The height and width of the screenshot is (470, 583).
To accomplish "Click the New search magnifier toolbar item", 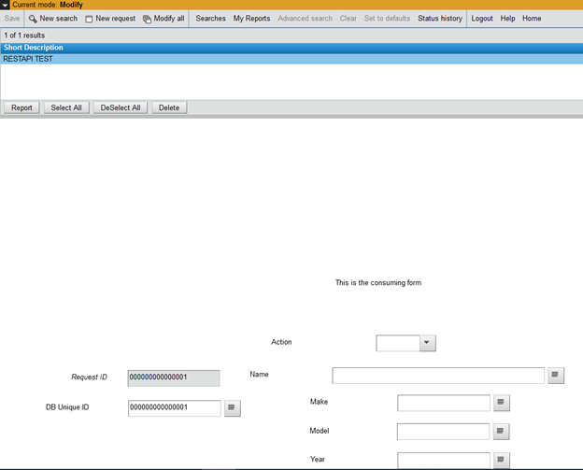I will coord(53,19).
